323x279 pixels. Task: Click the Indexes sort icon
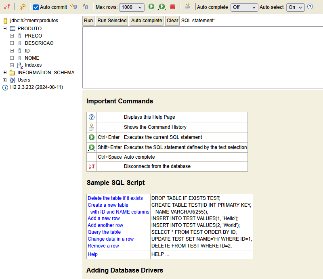click(20, 65)
